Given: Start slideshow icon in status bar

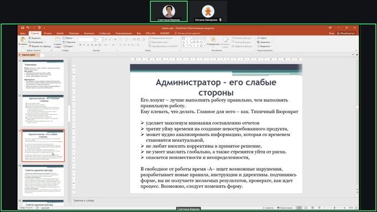Looking at the screenshot, I should [319, 208].
